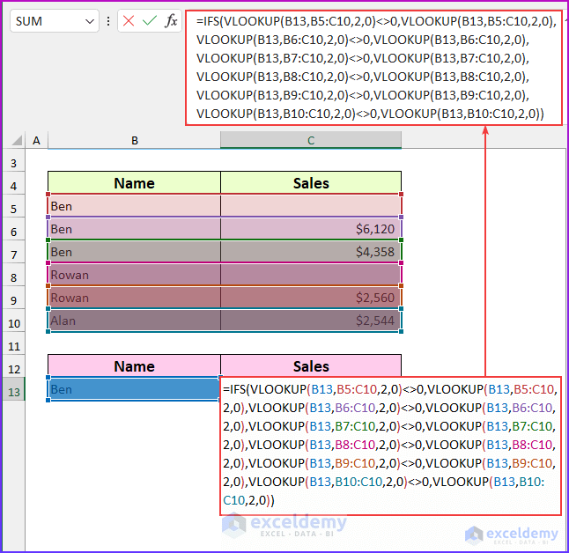Cancel the formula entry with the X icon
Screen dimensions: 569x553
pyautogui.click(x=129, y=21)
